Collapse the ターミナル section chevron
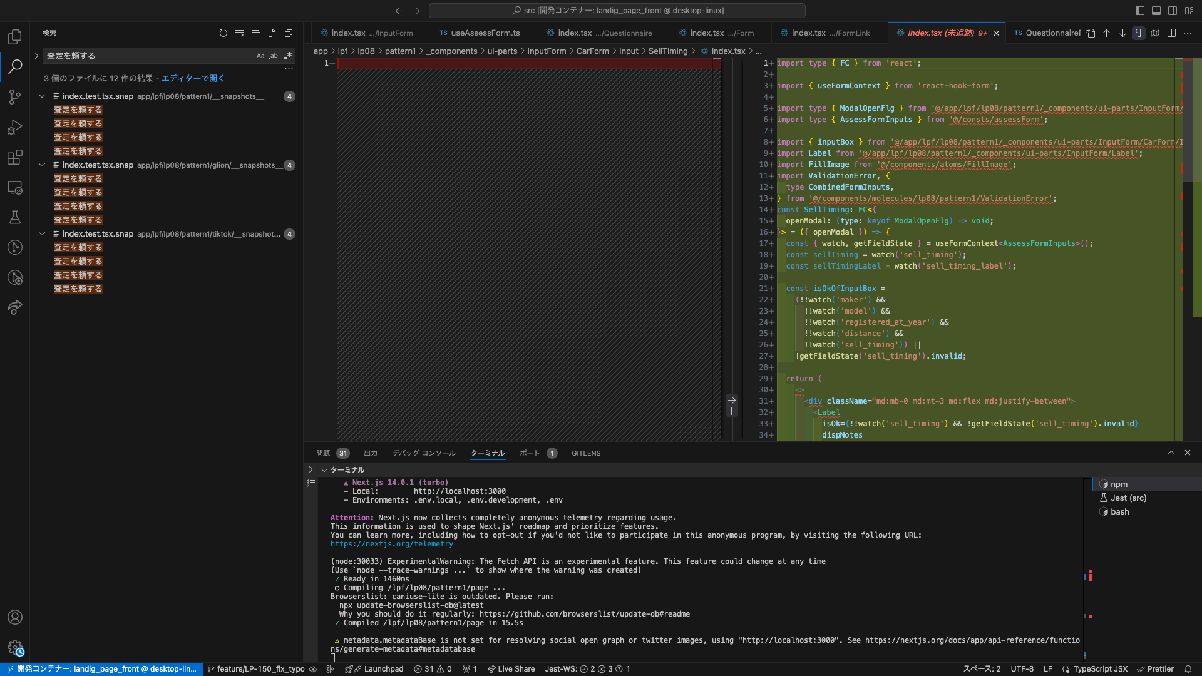The width and height of the screenshot is (1202, 676). pos(324,470)
